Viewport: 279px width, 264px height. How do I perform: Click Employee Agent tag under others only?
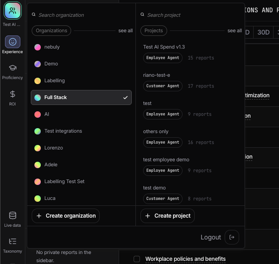tap(163, 142)
